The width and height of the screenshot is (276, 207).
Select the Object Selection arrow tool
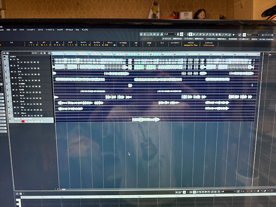tap(190, 34)
